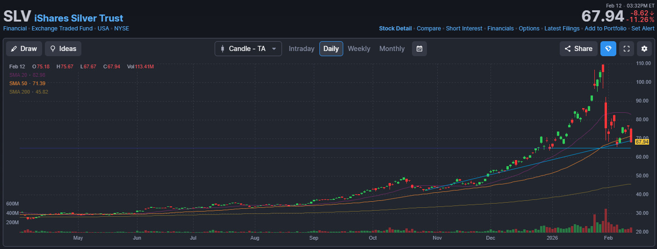Click the 67.94 current price tag on the axis
The width and height of the screenshot is (657, 249).
click(x=642, y=142)
